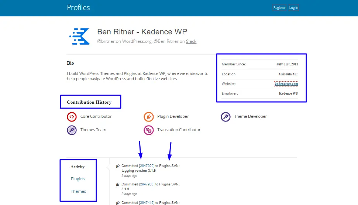
Task: Open the Slack link under name
Action: (191, 41)
